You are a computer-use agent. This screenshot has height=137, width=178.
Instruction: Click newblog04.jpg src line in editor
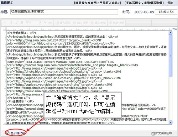point(54,75)
